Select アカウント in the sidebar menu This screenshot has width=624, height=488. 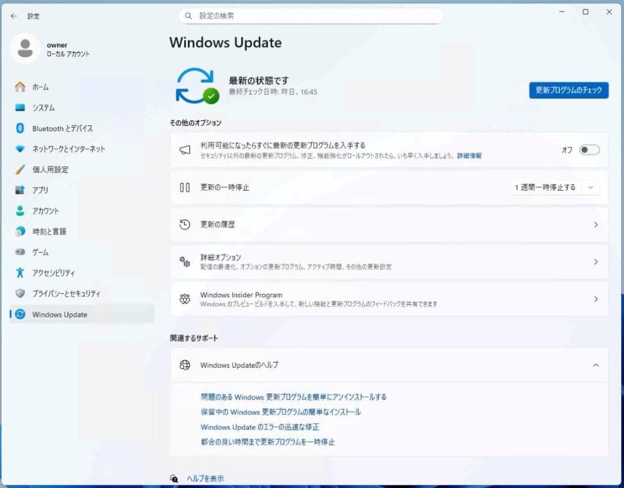(46, 211)
